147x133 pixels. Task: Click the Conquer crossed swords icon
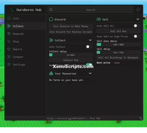(x=9, y=57)
